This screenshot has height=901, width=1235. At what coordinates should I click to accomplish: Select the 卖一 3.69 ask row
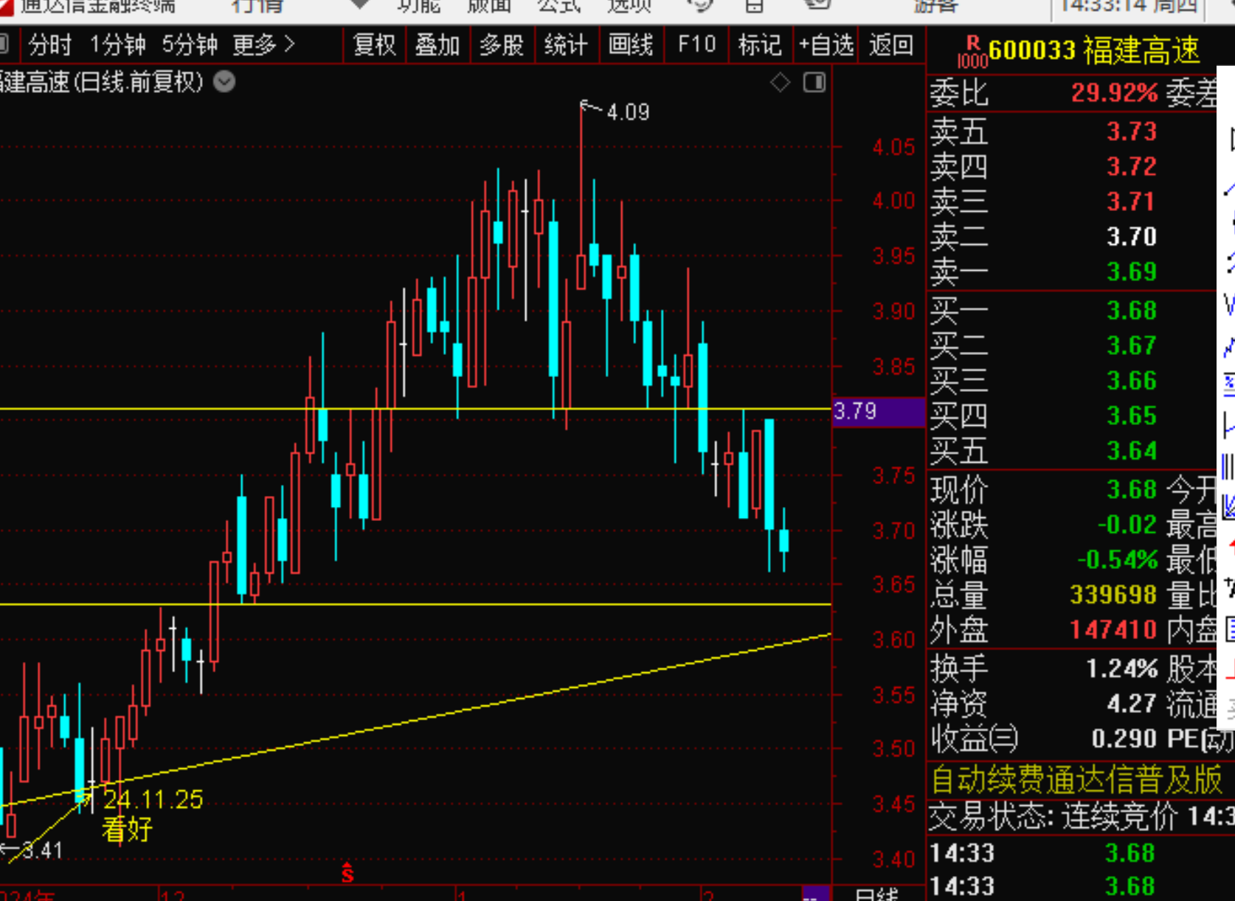click(x=1071, y=272)
